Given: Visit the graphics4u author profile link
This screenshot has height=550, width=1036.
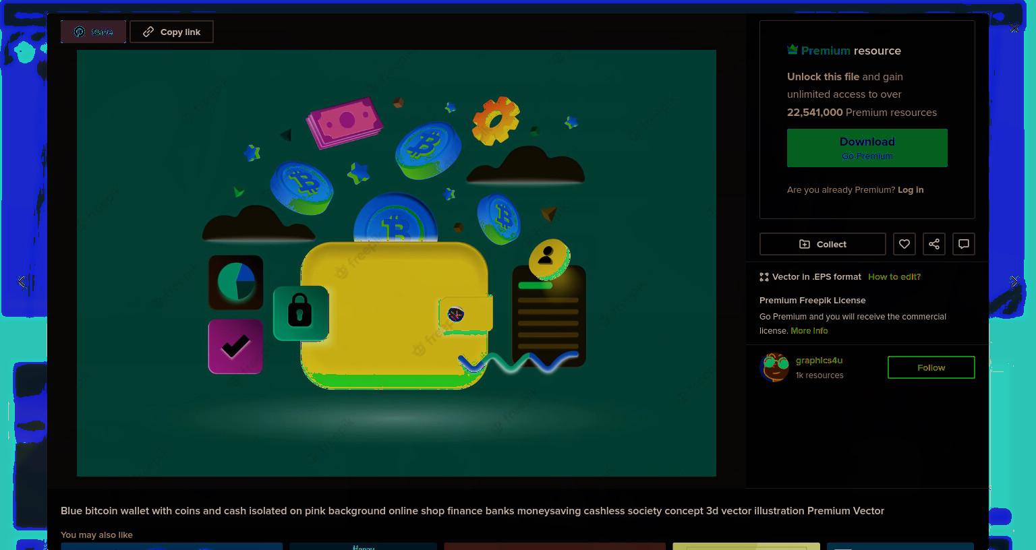Looking at the screenshot, I should (x=819, y=361).
